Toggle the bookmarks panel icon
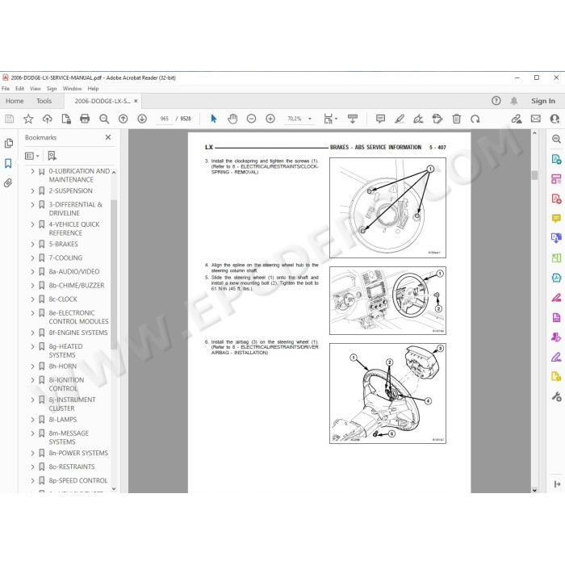The image size is (565, 565). point(8,163)
